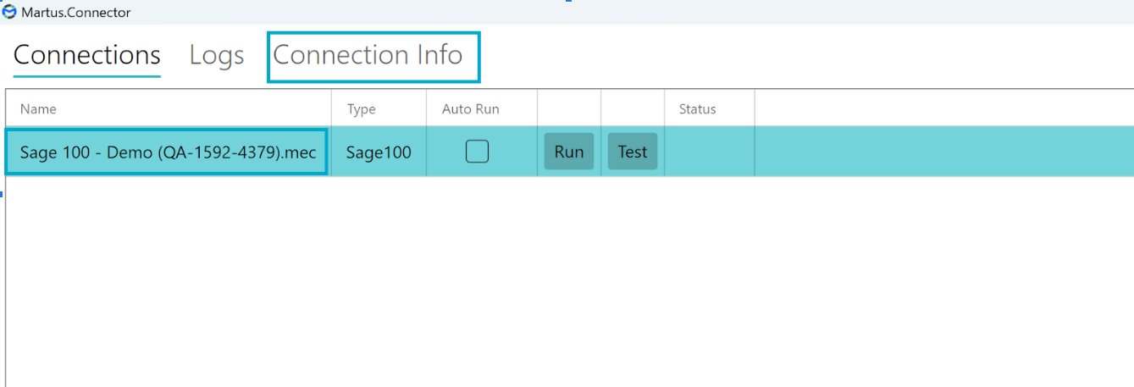Image resolution: width=1134 pixels, height=387 pixels.
Task: Click the Martus.Connector app icon in title bar
Action: 9,13
